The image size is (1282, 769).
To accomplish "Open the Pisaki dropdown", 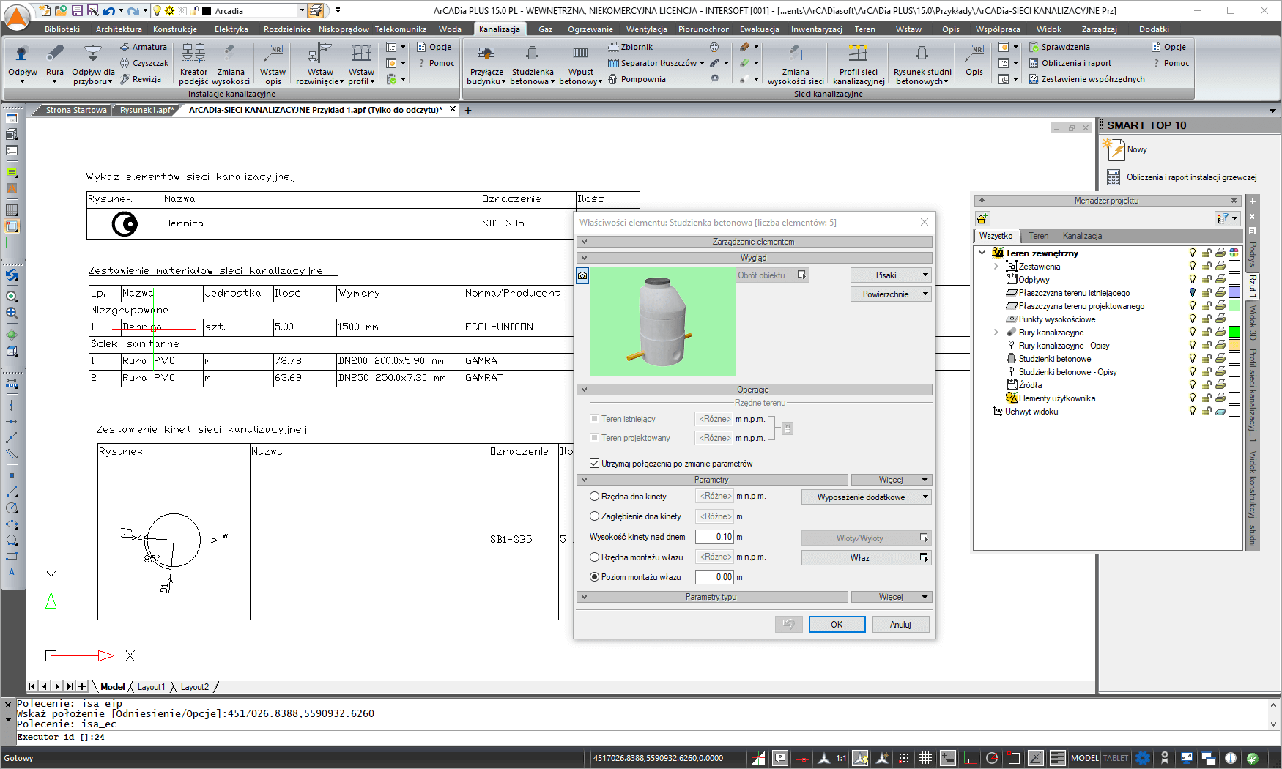I will click(891, 275).
